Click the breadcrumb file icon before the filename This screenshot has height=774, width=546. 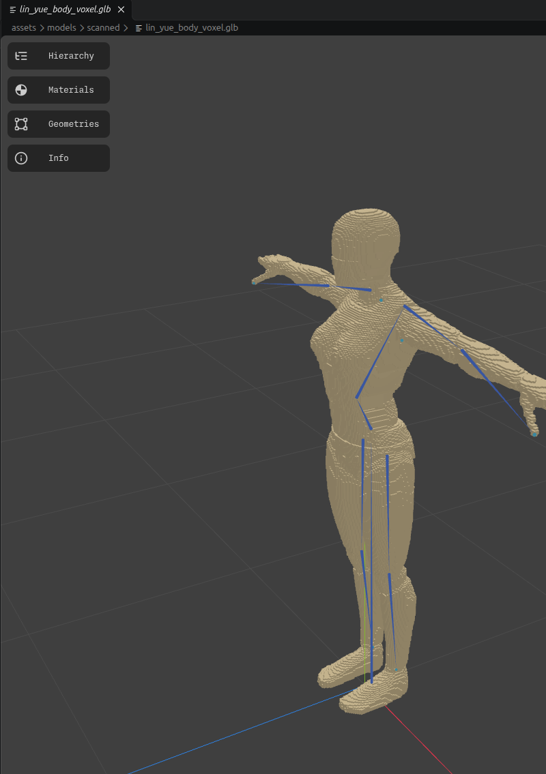[139, 28]
